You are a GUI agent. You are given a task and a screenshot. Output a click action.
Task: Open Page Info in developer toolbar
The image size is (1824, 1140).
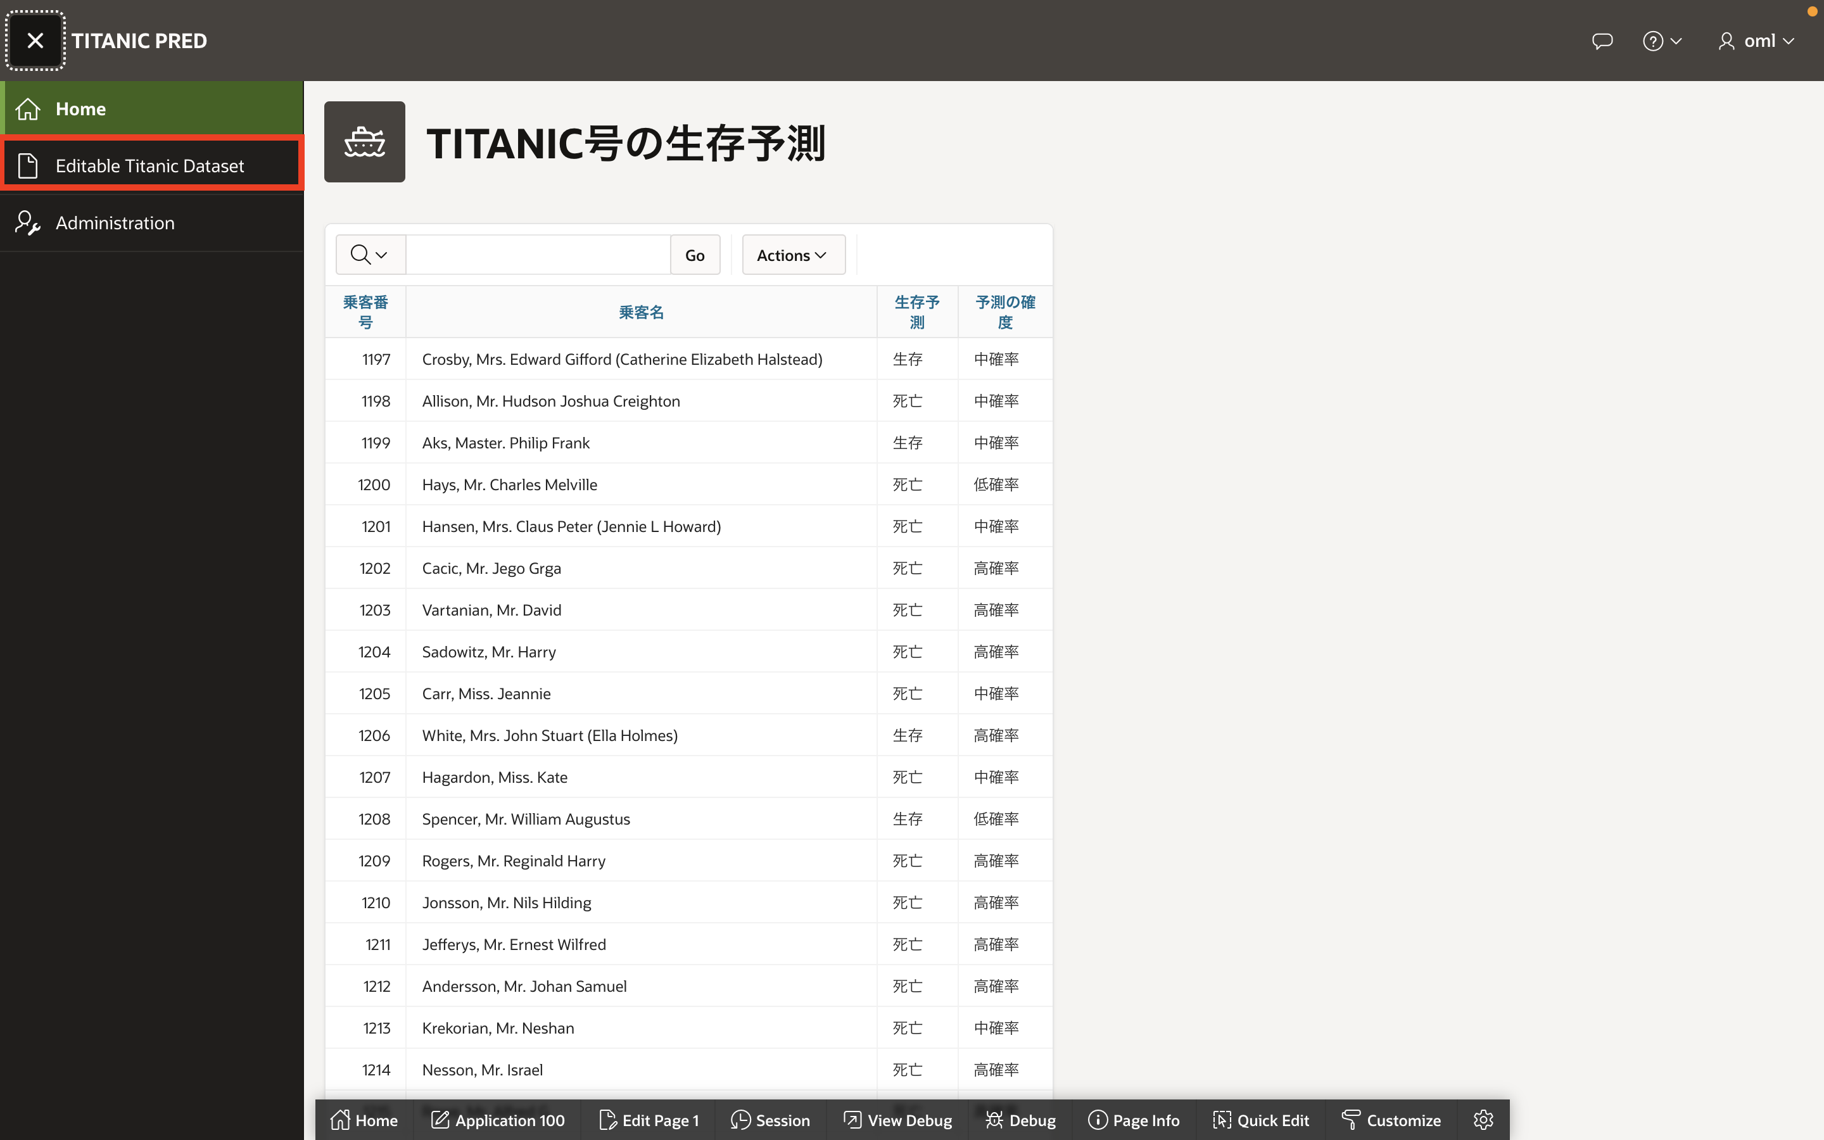tap(1134, 1120)
